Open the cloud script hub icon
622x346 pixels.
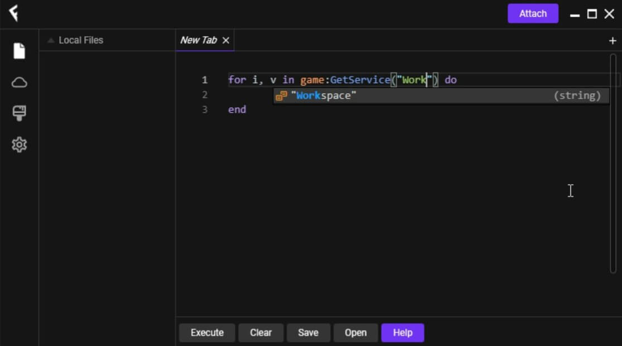20,82
